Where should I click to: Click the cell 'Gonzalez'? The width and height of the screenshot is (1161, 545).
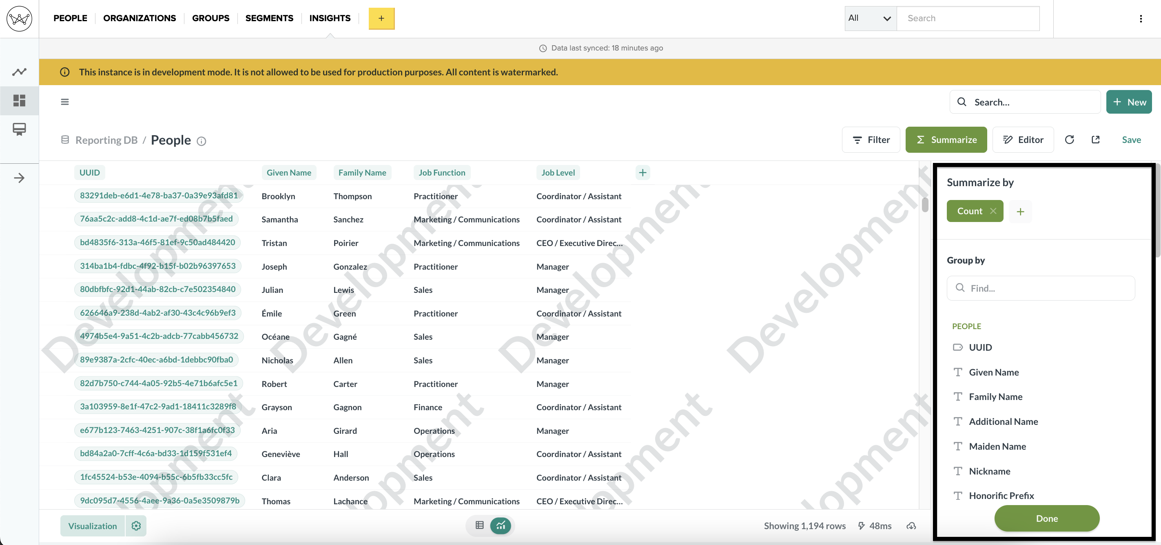point(350,266)
